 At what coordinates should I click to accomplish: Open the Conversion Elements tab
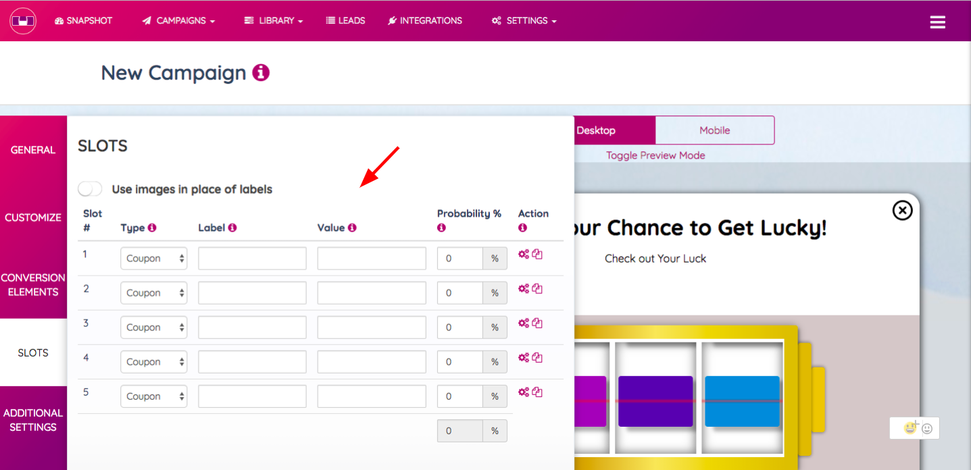tap(33, 285)
